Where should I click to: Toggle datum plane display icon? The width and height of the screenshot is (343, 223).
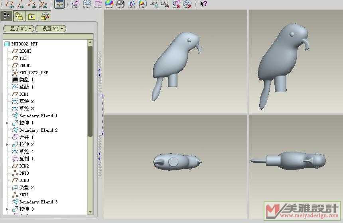pos(10,4)
